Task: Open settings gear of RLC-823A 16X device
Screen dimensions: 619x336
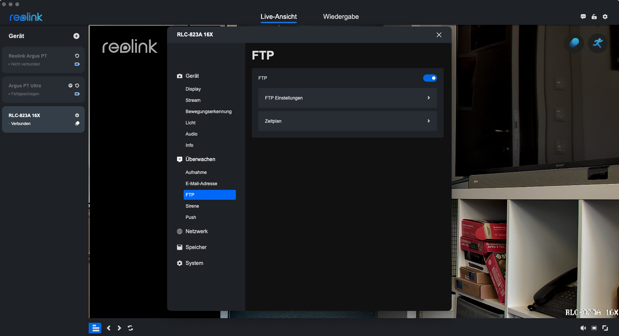Action: [x=77, y=115]
